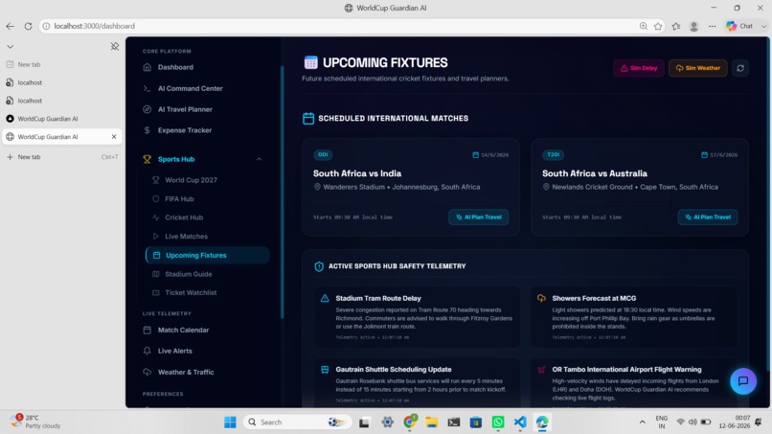Click South Africa vs India title
The image size is (772, 434).
[x=357, y=173]
